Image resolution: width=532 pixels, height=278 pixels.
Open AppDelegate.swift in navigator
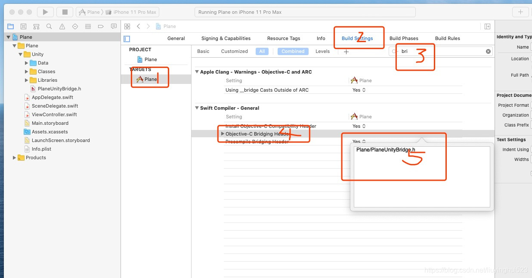click(53, 97)
